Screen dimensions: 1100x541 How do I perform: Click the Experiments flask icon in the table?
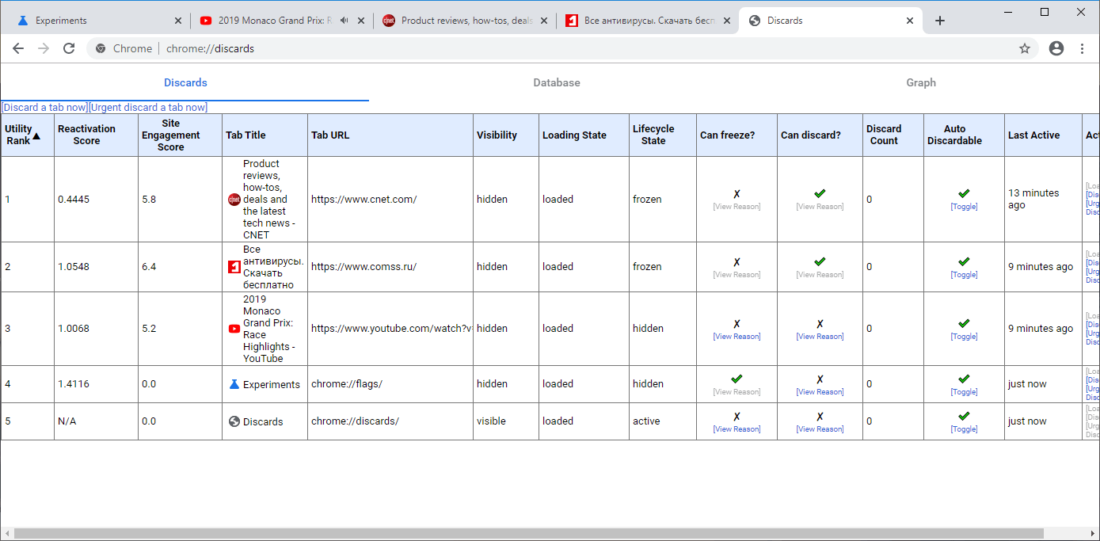point(234,384)
